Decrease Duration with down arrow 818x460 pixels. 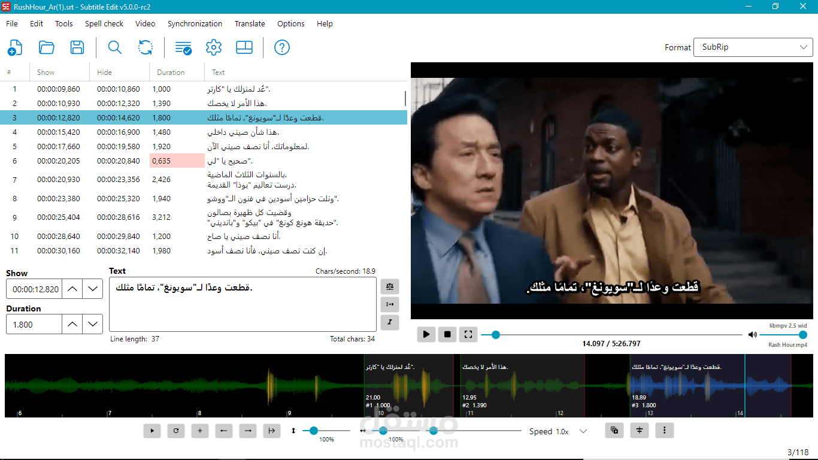pos(92,324)
